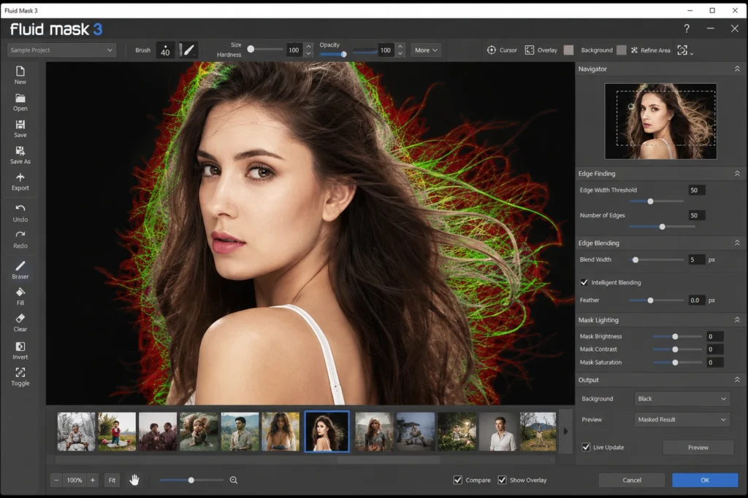Zoom in with the plus button
Screen dimensions: 748x498
coord(93,480)
